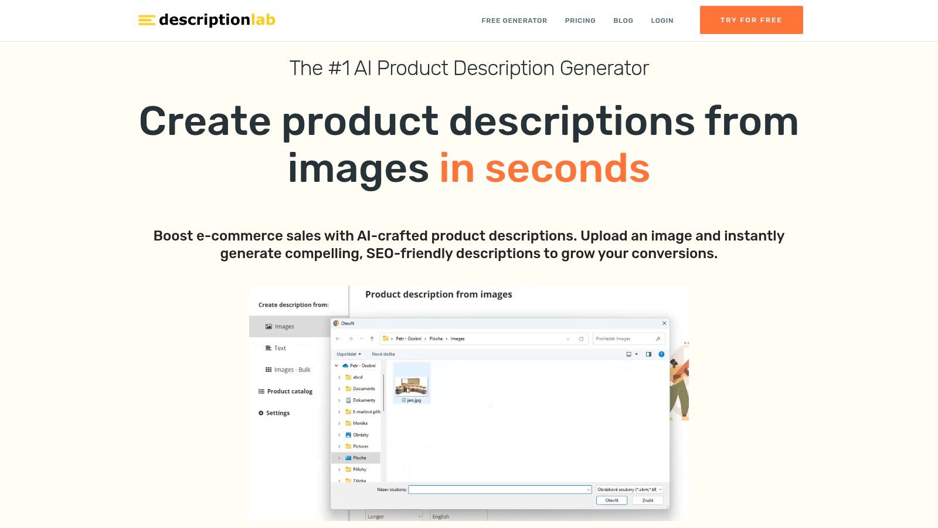The image size is (938, 528).
Task: Select the jars.jpg thumbnail
Action: 411,385
